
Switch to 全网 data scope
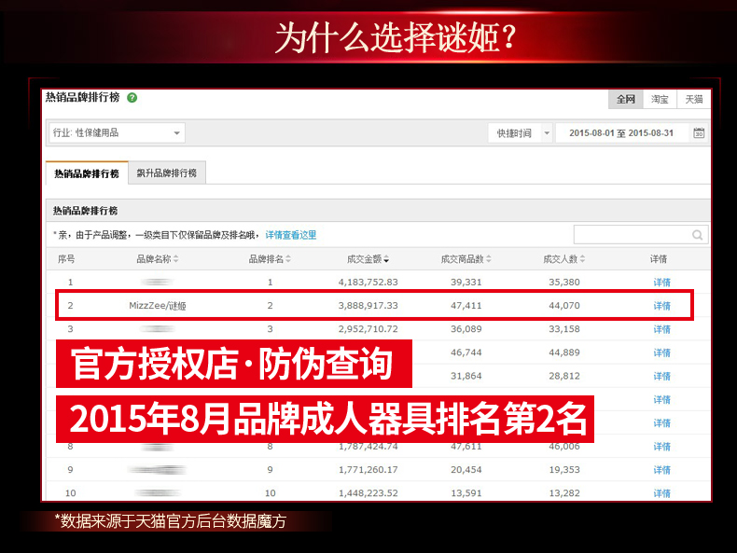click(x=625, y=99)
